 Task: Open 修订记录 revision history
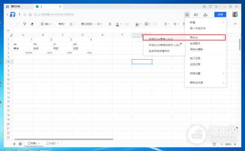coord(205,58)
